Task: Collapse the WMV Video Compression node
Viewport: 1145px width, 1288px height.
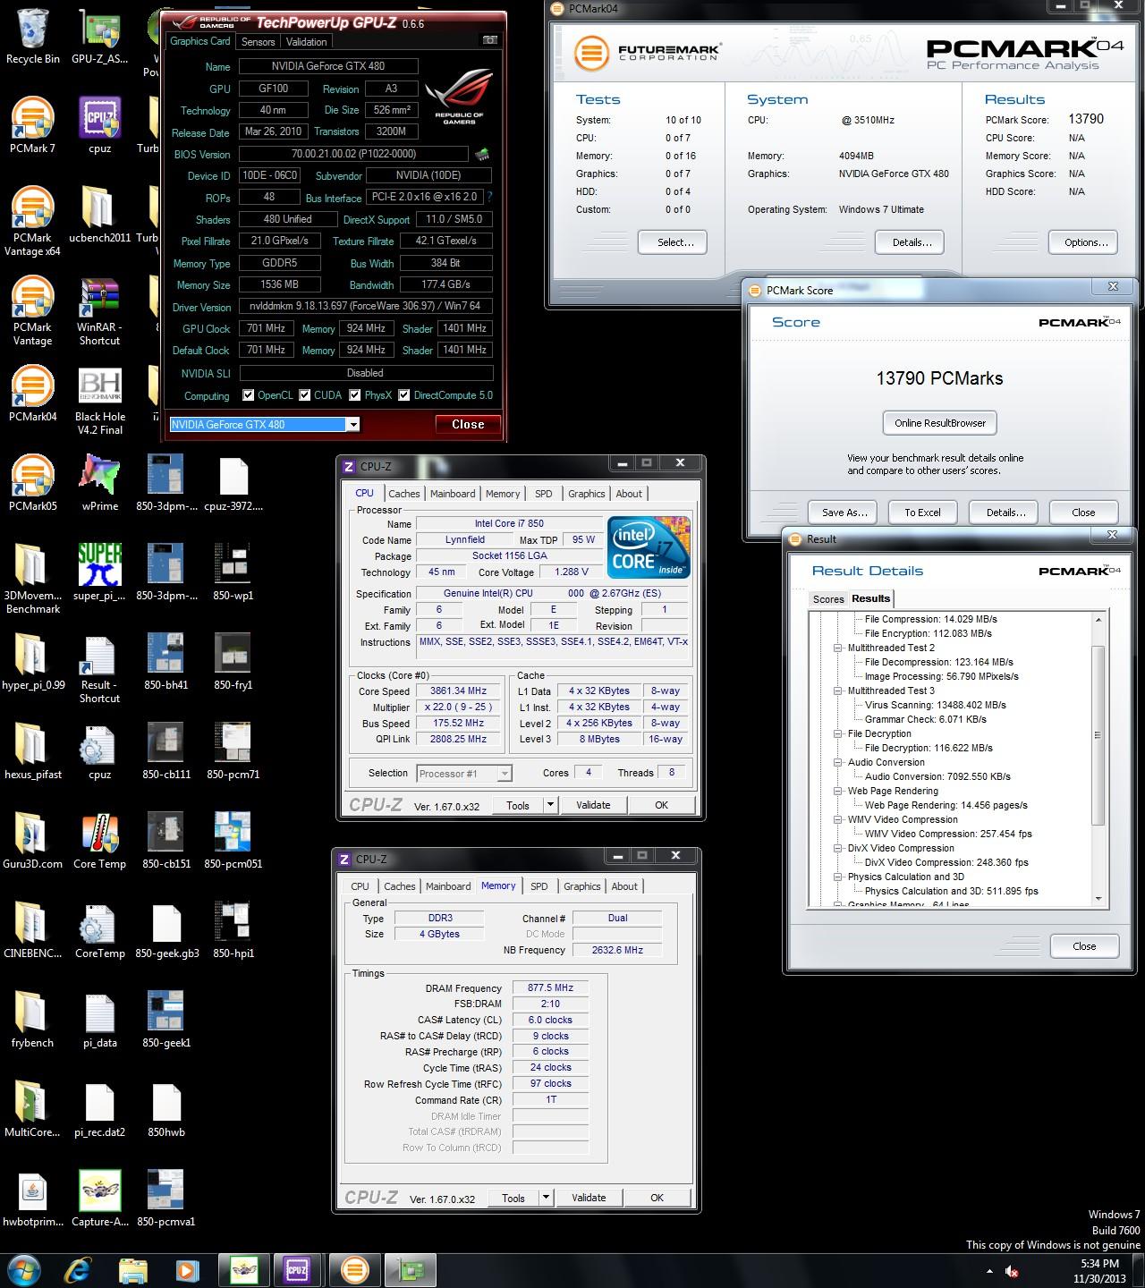Action: [838, 819]
